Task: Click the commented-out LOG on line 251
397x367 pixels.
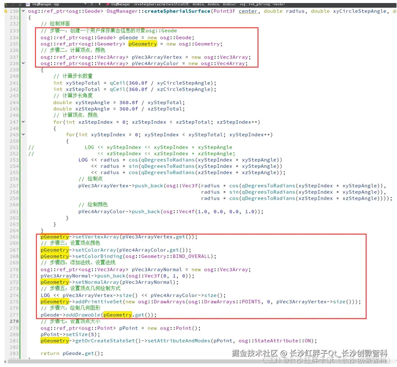Action: 158,147
